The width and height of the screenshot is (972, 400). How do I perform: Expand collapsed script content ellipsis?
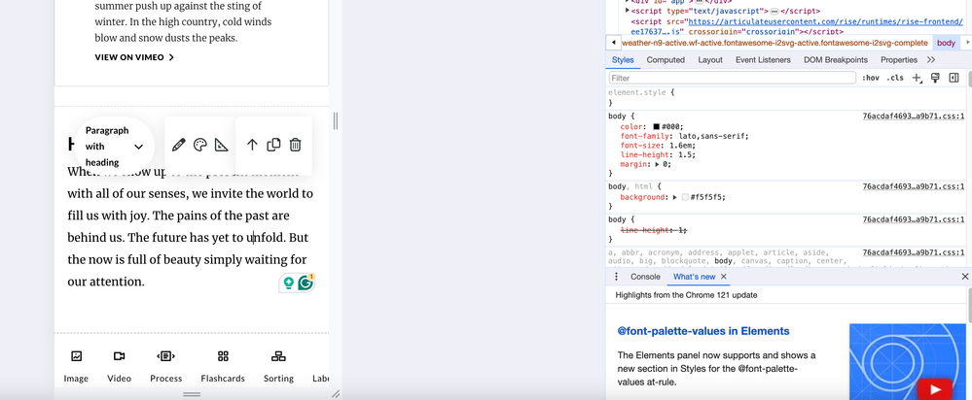click(x=774, y=11)
